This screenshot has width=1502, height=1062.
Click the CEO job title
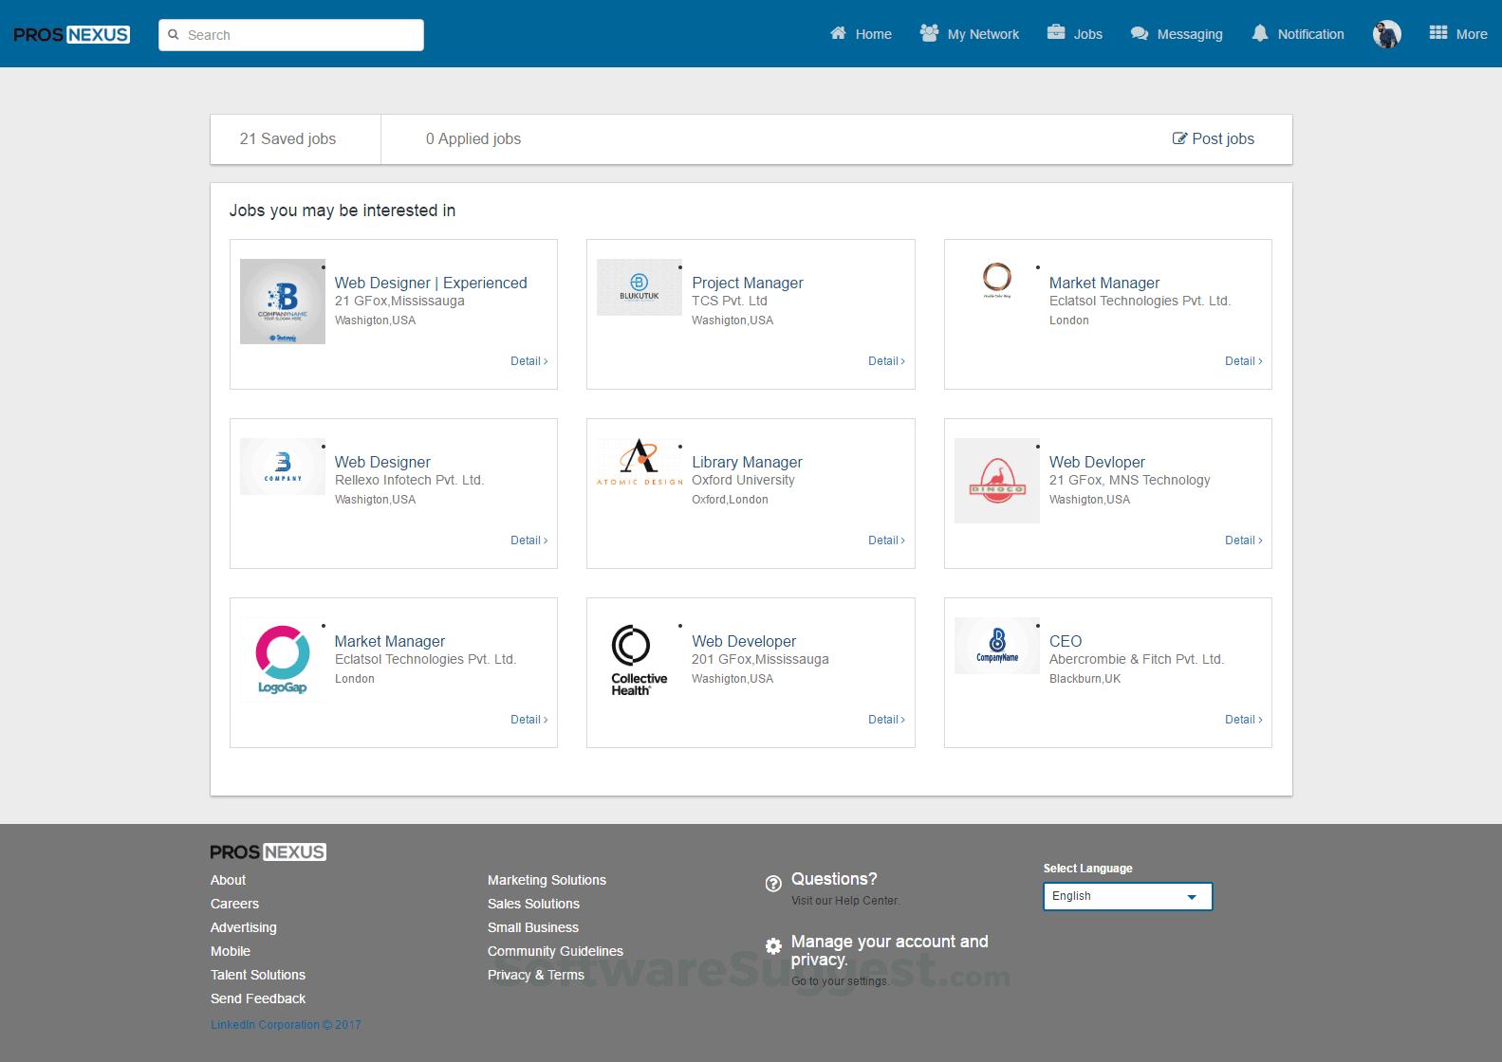[x=1066, y=641]
